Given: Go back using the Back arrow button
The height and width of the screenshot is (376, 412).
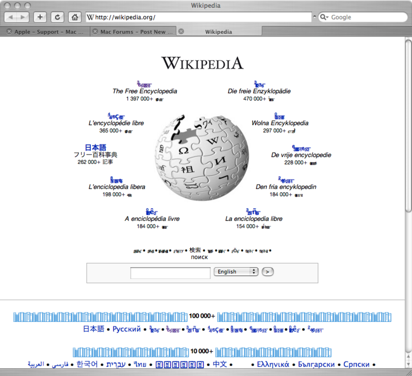Looking at the screenshot, I should (11, 18).
